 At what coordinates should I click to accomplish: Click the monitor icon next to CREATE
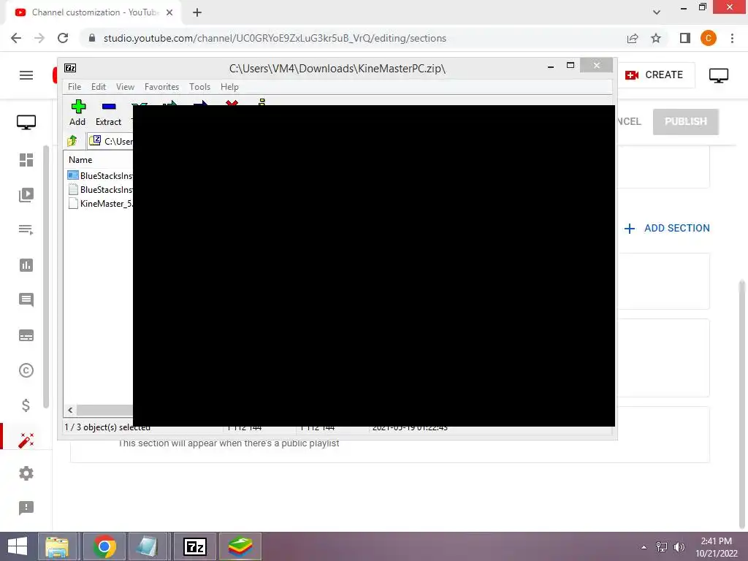coord(719,75)
